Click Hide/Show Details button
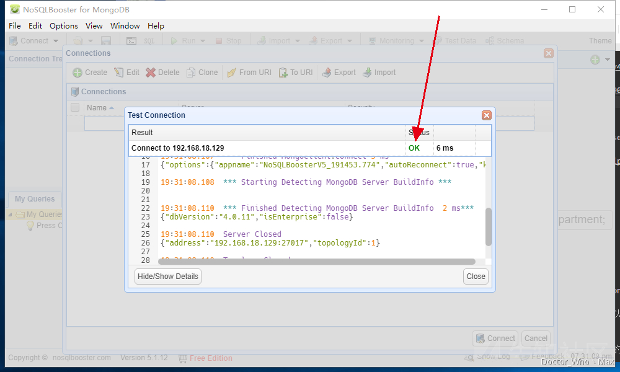620x372 pixels. click(x=167, y=277)
